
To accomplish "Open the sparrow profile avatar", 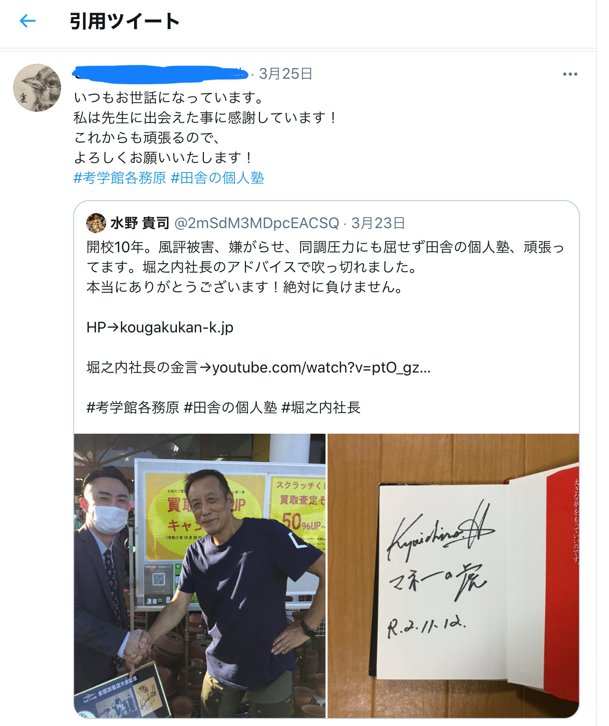I will coord(37,88).
